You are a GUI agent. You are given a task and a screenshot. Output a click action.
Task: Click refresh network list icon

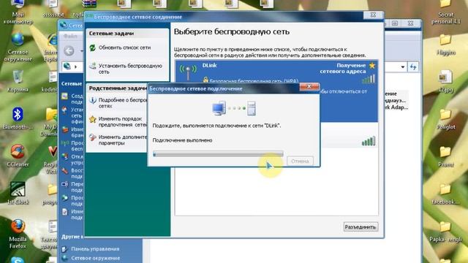[x=93, y=47]
